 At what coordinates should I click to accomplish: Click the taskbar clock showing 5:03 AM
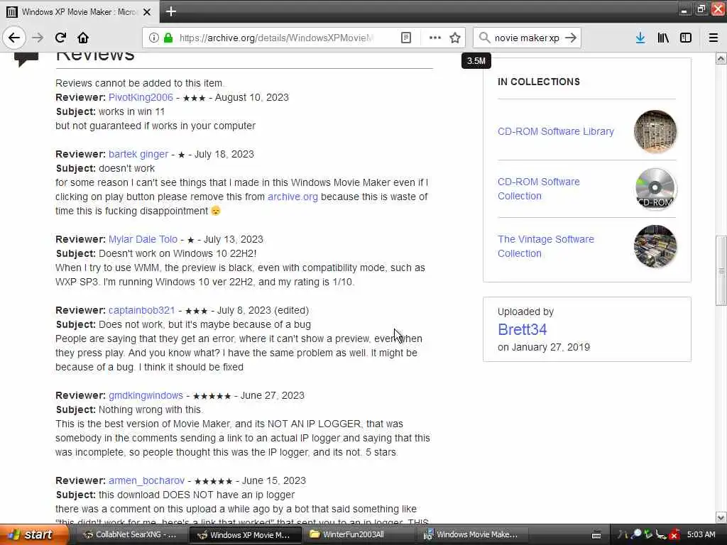coord(701,535)
